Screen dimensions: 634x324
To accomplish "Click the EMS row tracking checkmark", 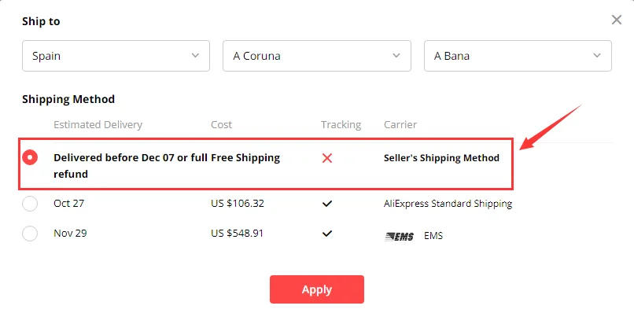I will (x=327, y=234).
